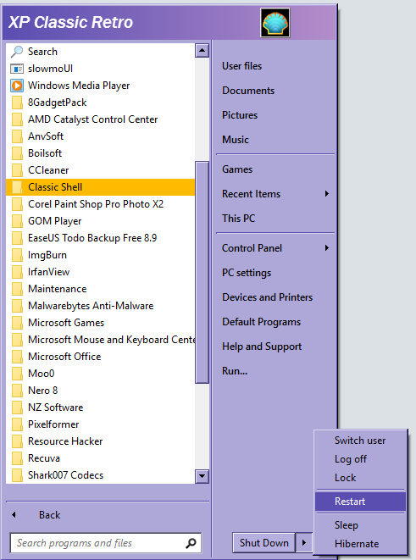The image size is (416, 560).
Task: Select Lock in the power menu
Action: [361, 478]
